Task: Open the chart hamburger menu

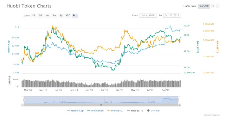Action: pos(218,6)
